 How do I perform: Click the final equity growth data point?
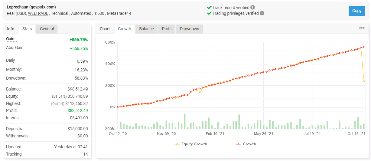tap(364, 81)
